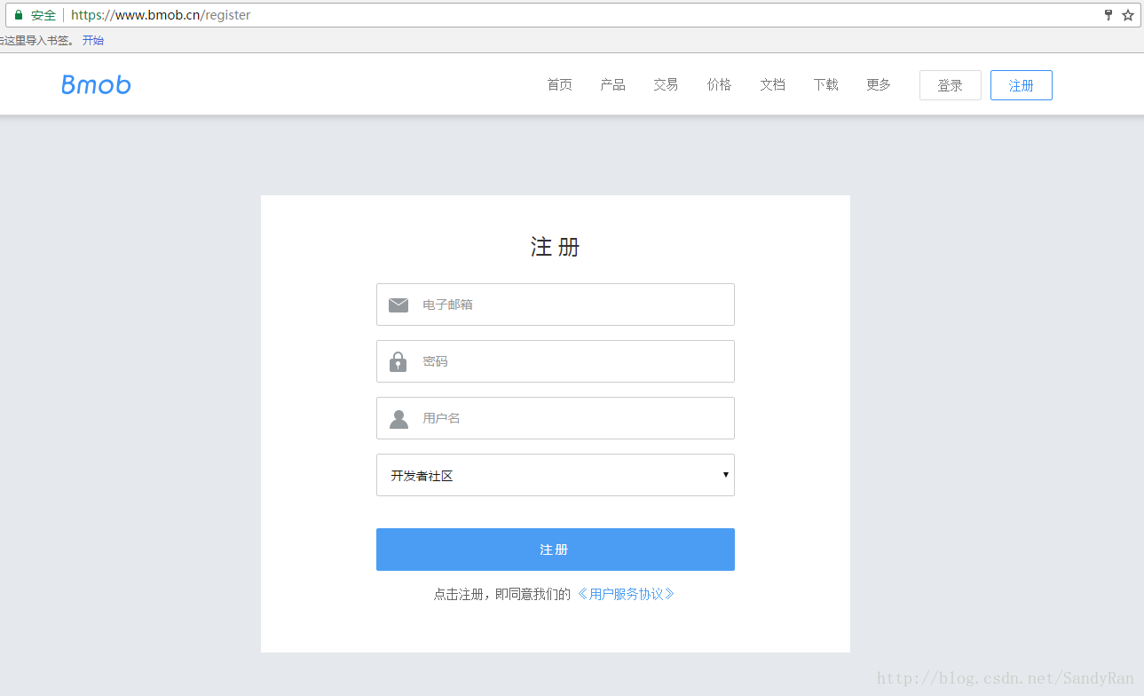Open 首页 in the navigation bar
Viewport: 1144px width, 696px height.
click(x=559, y=84)
